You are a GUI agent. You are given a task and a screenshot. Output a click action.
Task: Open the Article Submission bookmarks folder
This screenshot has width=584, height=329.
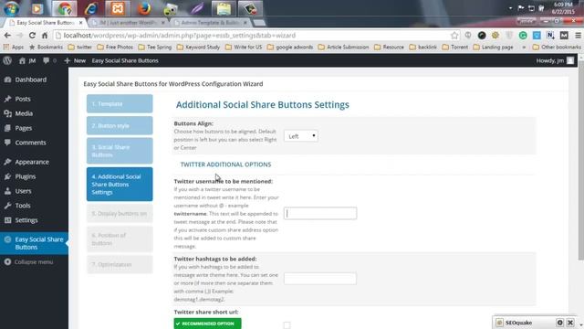[343, 47]
